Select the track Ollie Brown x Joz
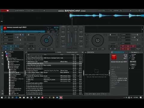Image resolution: width=144 pixels, height=108 pixels. tap(54, 61)
